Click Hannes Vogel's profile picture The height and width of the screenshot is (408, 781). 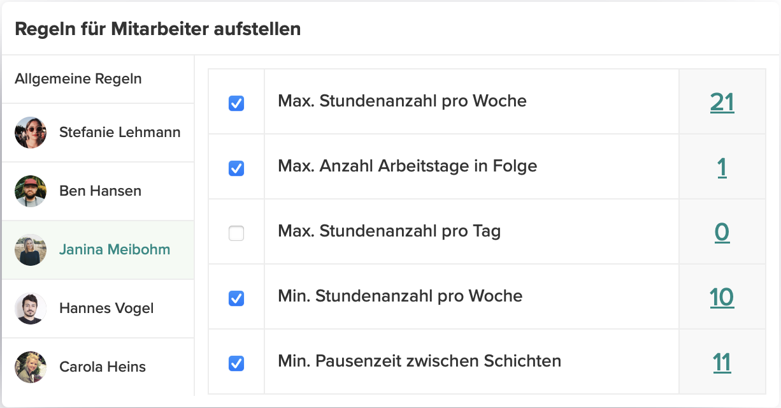click(31, 309)
